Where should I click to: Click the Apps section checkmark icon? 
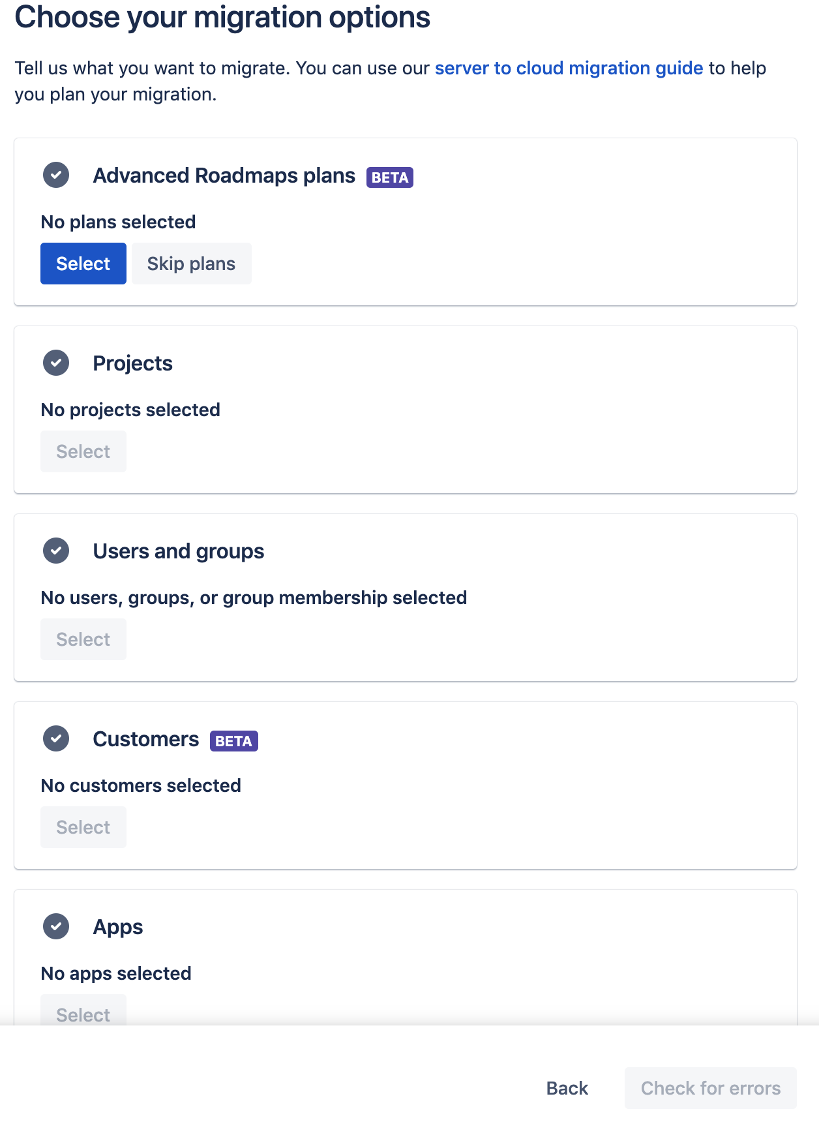pos(56,926)
